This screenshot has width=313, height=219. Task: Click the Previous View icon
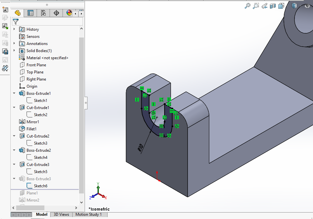pos(264,6)
